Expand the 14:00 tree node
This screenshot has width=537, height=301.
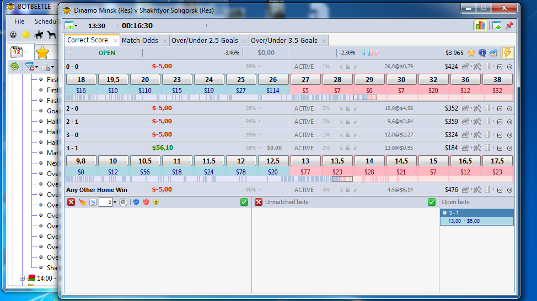tap(22, 278)
